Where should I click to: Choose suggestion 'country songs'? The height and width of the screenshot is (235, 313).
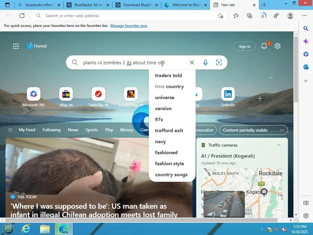pyautogui.click(x=172, y=174)
